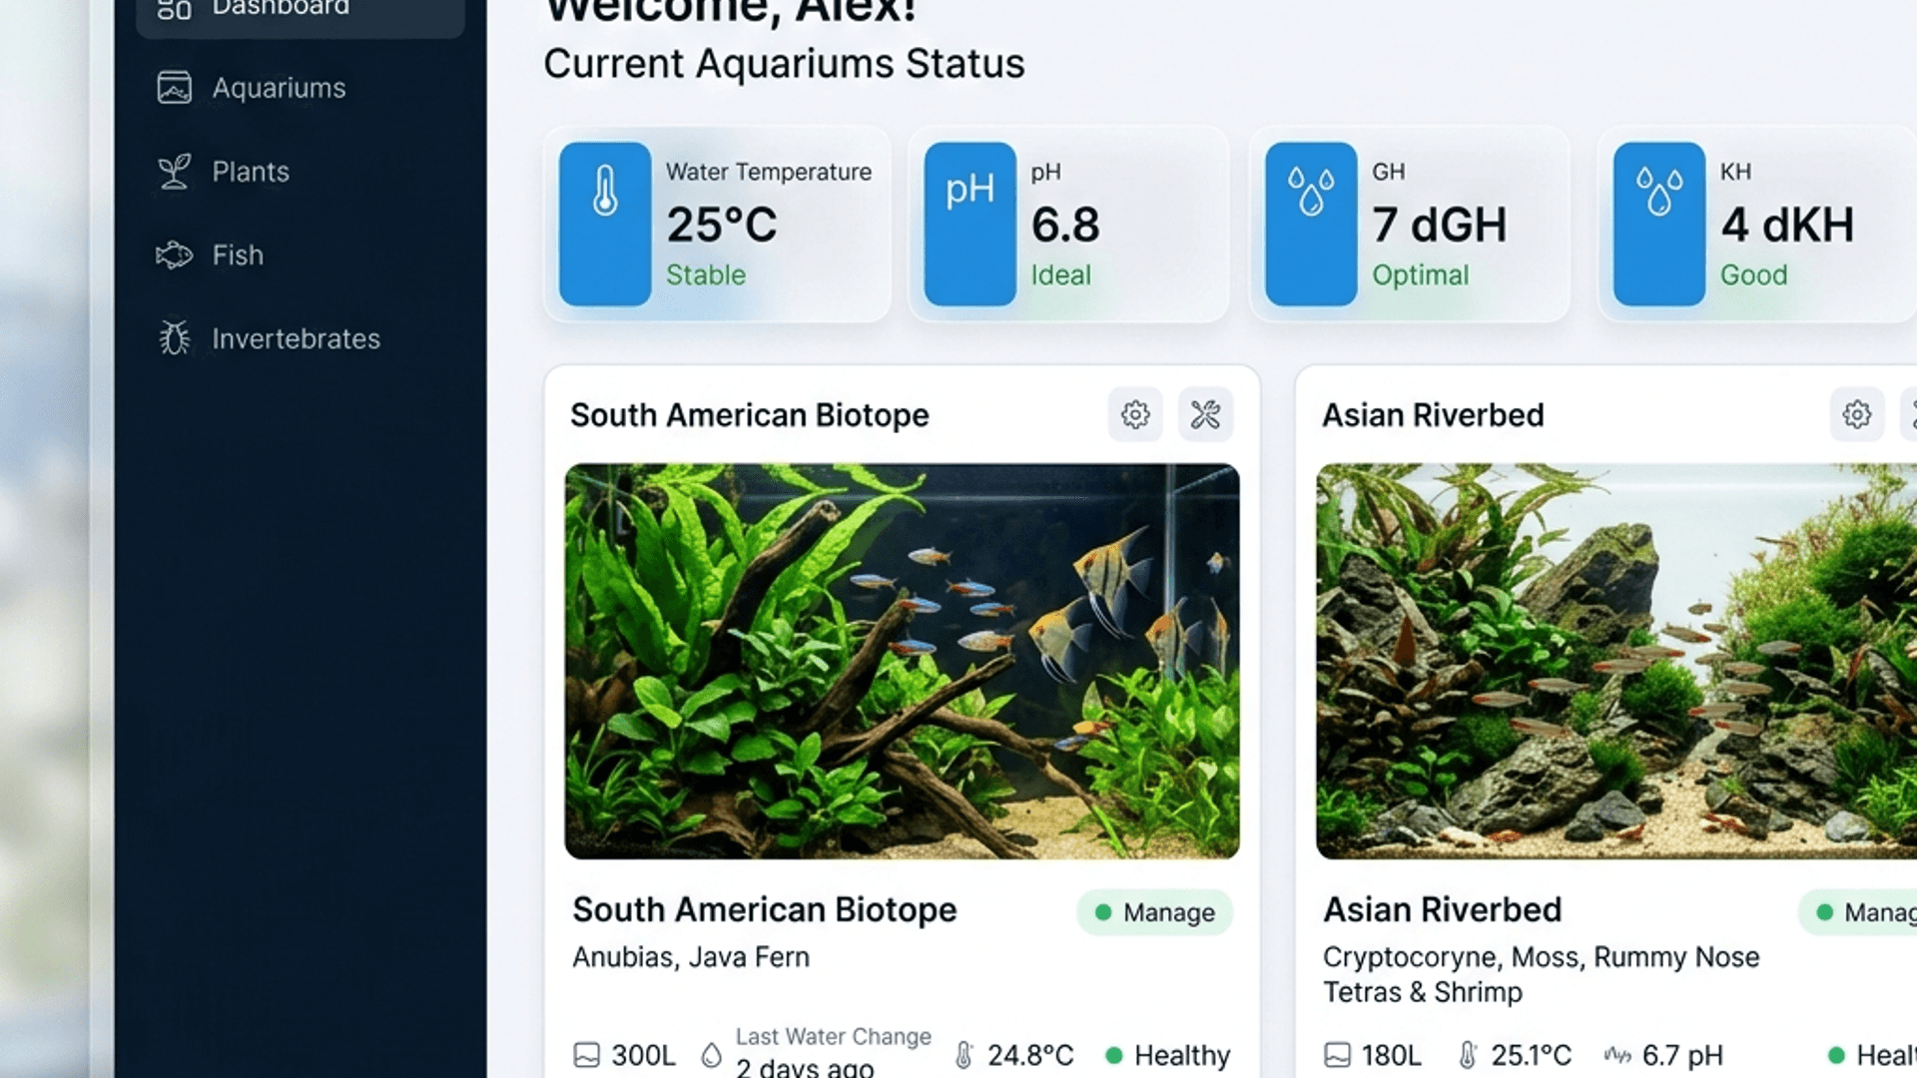Click the Dashboard sidebar icon
Image resolution: width=1917 pixels, height=1078 pixels.
175,9
